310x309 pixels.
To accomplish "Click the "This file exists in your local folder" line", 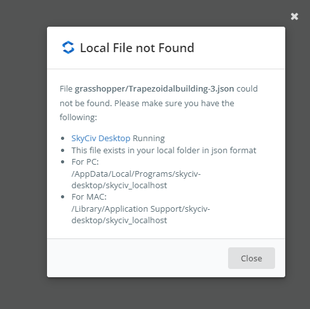I will [164, 150].
